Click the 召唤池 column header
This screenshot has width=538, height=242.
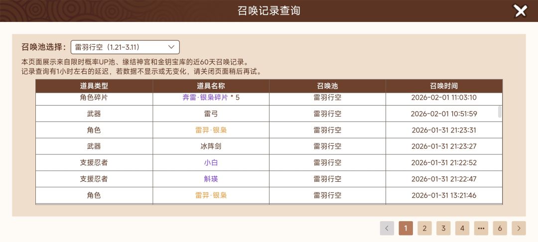click(327, 86)
